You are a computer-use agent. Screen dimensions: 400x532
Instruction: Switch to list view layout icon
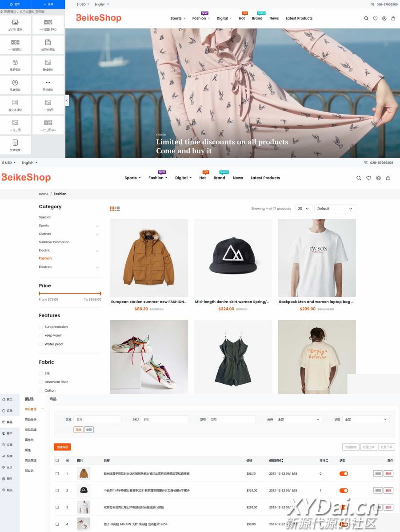click(x=118, y=209)
